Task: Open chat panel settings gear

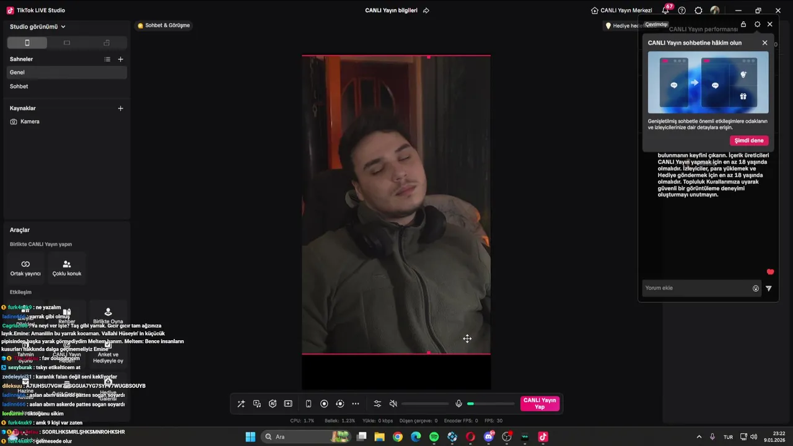Action: (x=757, y=24)
